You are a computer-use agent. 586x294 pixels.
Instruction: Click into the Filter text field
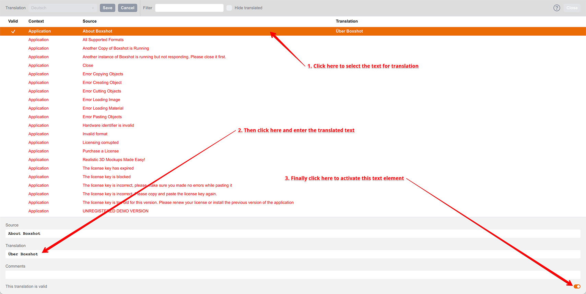click(x=189, y=8)
